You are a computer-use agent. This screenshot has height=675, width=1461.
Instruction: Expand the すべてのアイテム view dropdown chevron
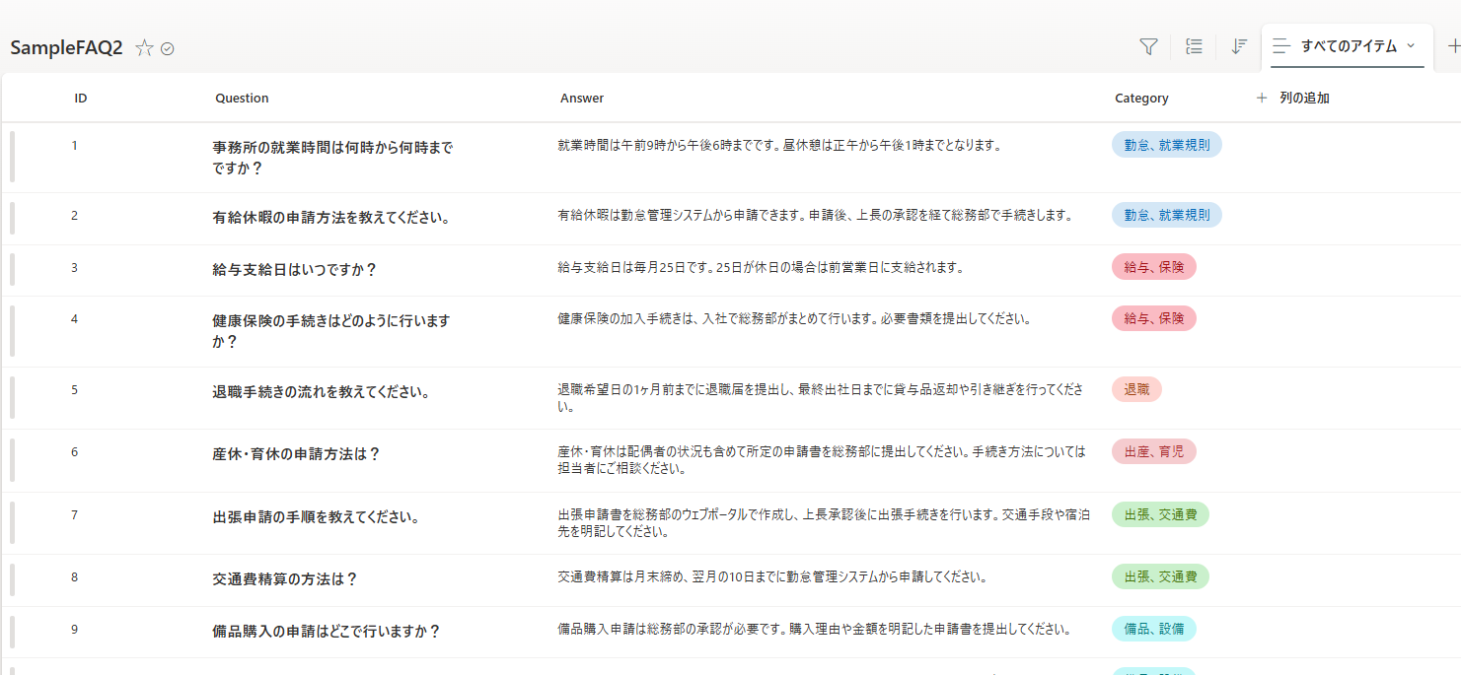coord(1411,45)
